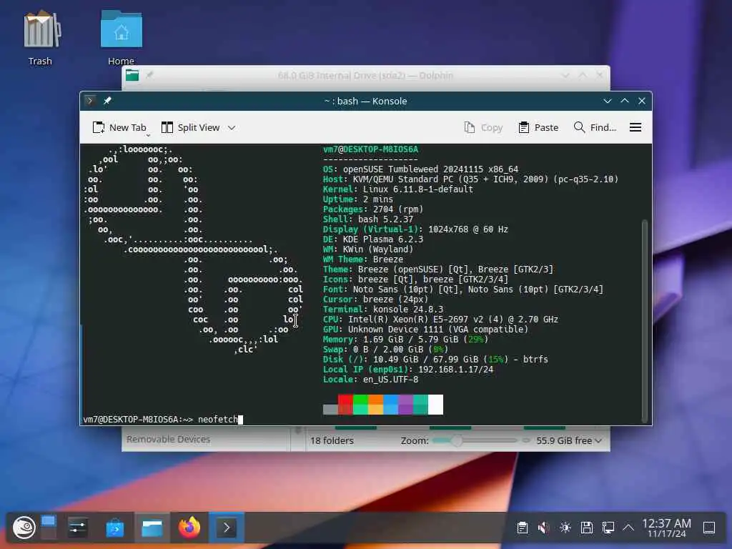Open the Konsole titlebar app icon menu
The image size is (732, 549).
90,101
